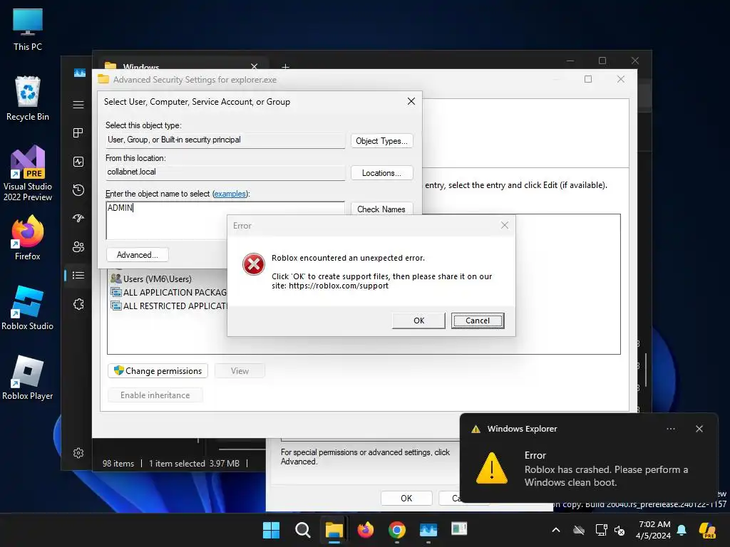Select Users (VM6\Users) permission entry

pyautogui.click(x=151, y=278)
